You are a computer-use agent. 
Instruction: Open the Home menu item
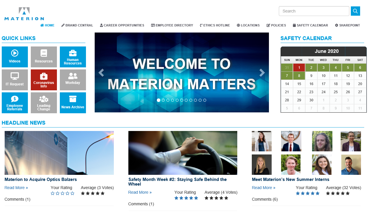coord(47,25)
